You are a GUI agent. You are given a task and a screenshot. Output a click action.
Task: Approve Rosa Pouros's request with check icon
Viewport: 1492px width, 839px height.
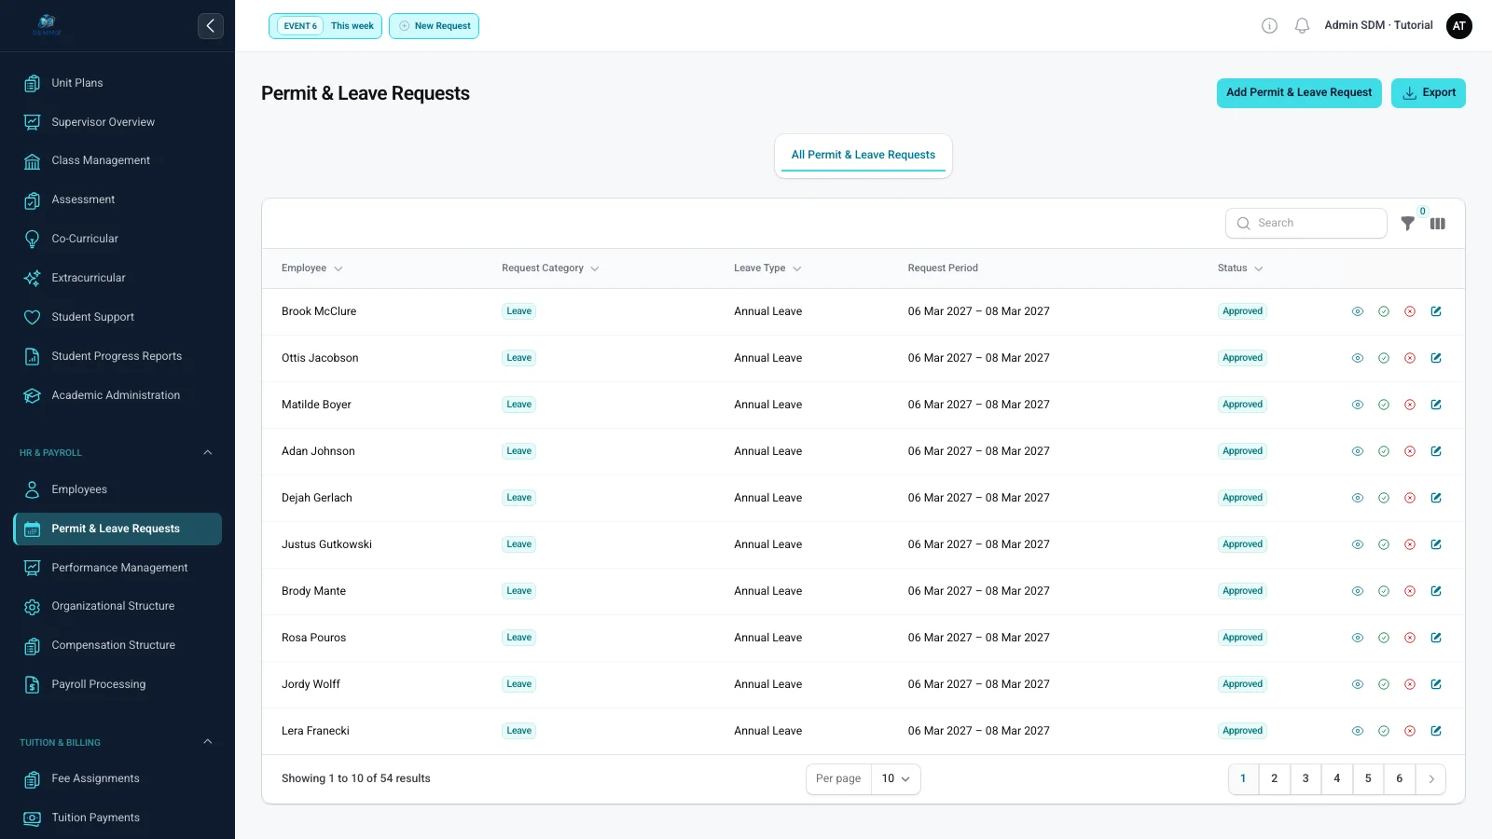pyautogui.click(x=1384, y=638)
